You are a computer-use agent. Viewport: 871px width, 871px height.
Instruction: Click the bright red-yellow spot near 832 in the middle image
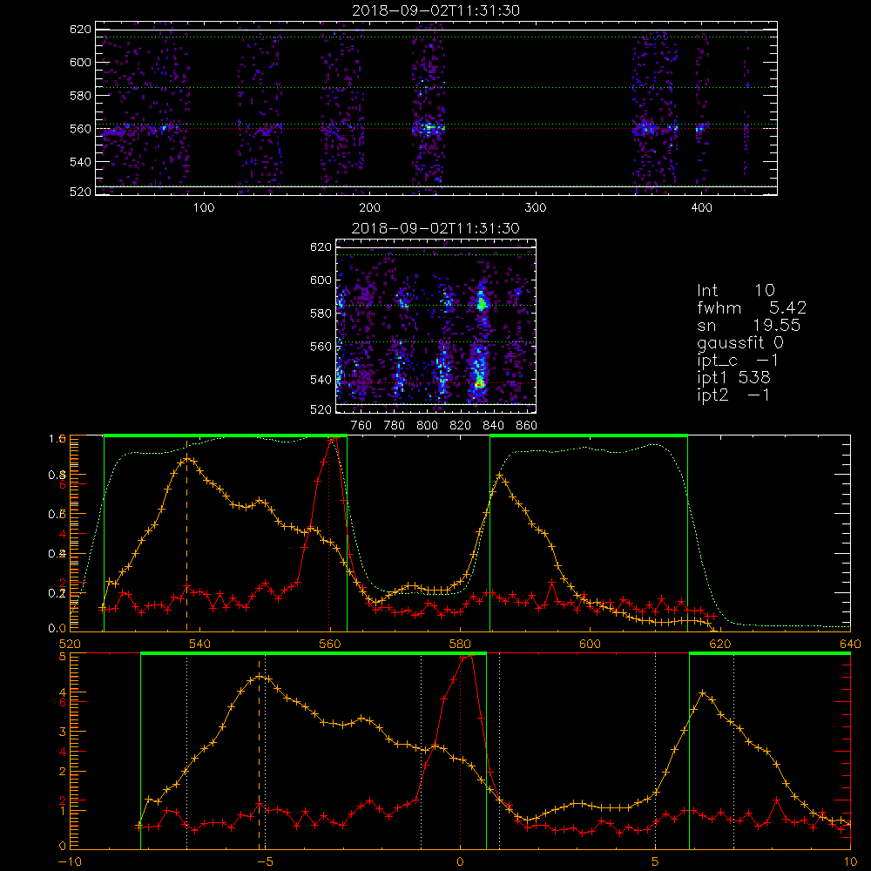[480, 382]
